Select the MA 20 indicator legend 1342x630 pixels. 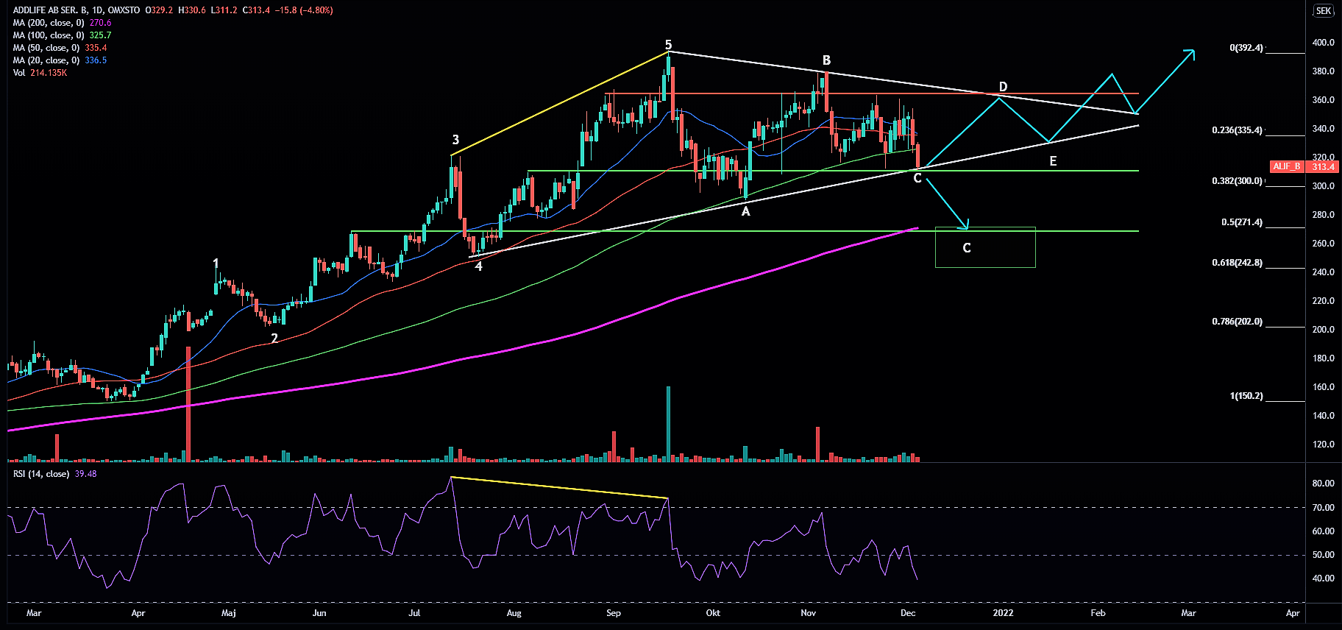(x=46, y=60)
